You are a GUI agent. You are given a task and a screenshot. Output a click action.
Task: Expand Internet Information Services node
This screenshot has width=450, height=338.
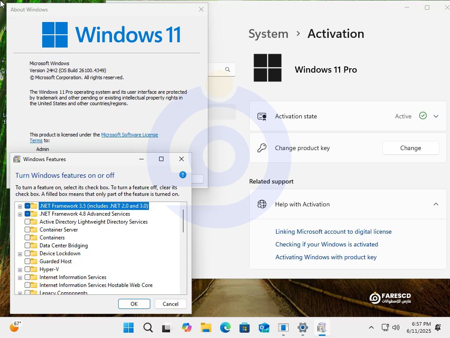tap(20, 278)
